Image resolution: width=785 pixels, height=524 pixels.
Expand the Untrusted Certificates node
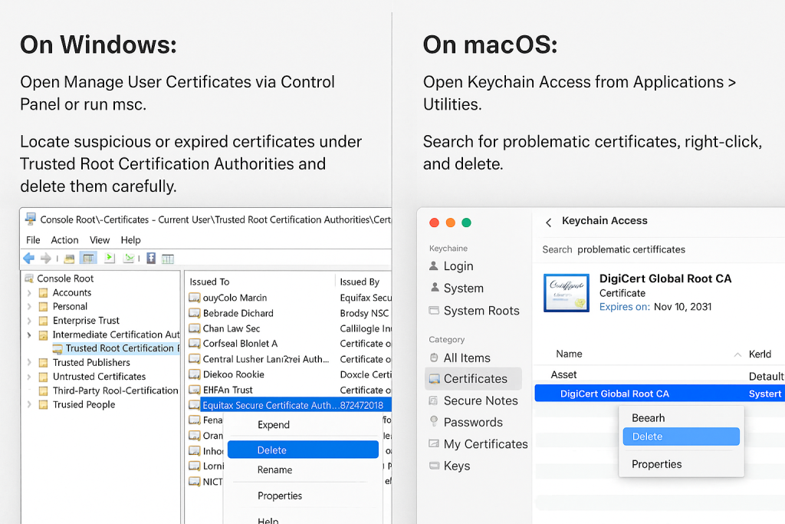(29, 377)
